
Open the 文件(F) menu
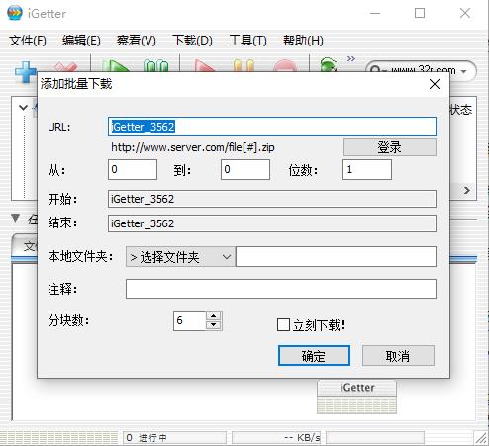[x=28, y=41]
